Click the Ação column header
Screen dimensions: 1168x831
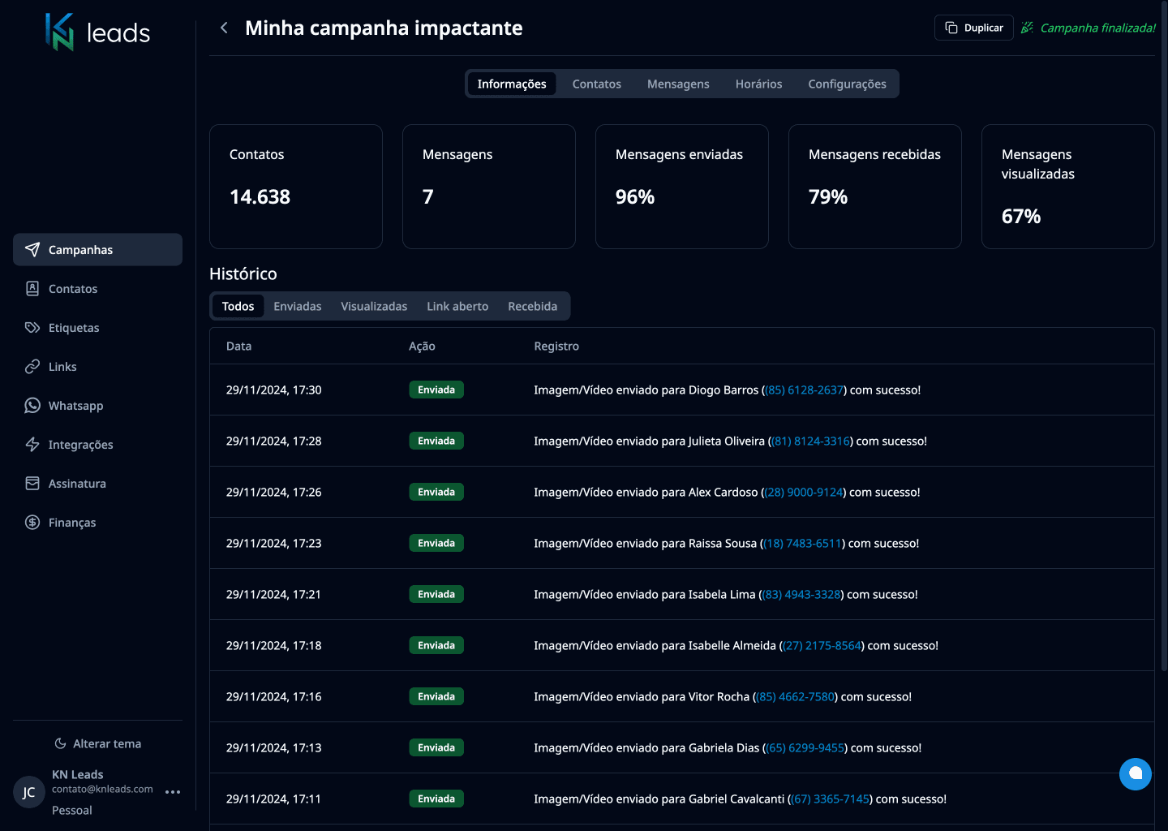(422, 346)
